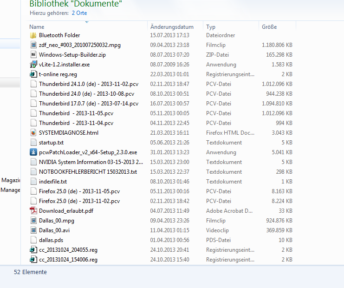Click the size value 369.859 KB
The height and width of the screenshot is (288, 344).
tap(279, 230)
